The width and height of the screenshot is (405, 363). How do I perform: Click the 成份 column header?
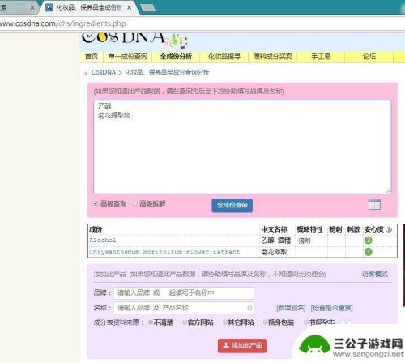coord(96,229)
